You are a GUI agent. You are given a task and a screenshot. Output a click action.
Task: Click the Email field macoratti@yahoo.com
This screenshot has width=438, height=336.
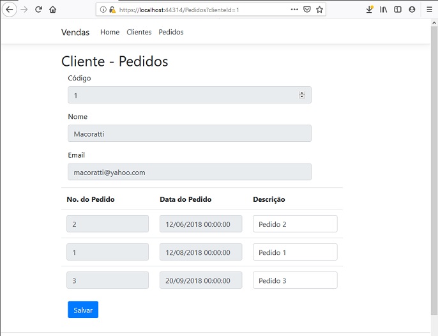190,172
